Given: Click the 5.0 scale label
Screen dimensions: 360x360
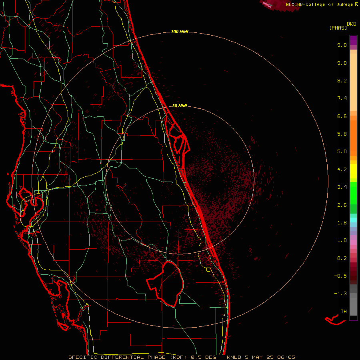Looking at the screenshot, I should (x=342, y=152).
